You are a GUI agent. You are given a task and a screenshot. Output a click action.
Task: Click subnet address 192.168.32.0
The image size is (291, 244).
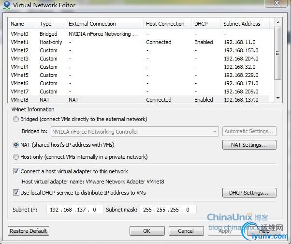pos(240,67)
